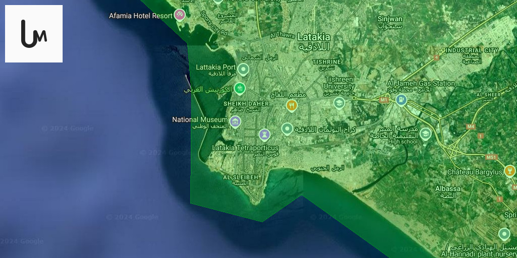Click the M51 highway shield

click(491, 157)
